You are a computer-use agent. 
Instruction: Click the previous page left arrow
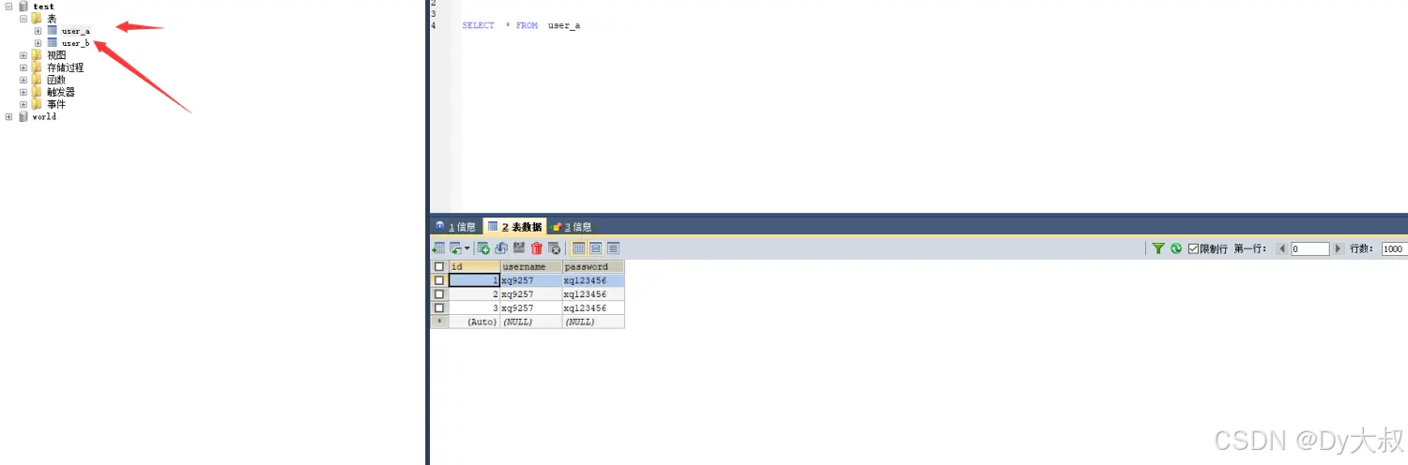point(1281,248)
